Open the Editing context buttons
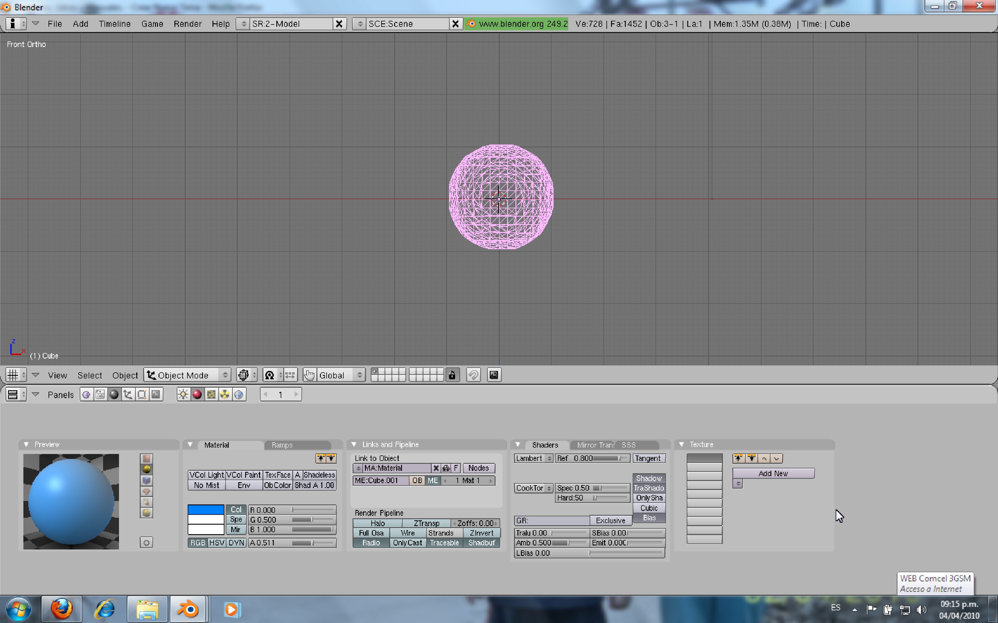Image resolution: width=998 pixels, height=623 pixels. [x=141, y=394]
